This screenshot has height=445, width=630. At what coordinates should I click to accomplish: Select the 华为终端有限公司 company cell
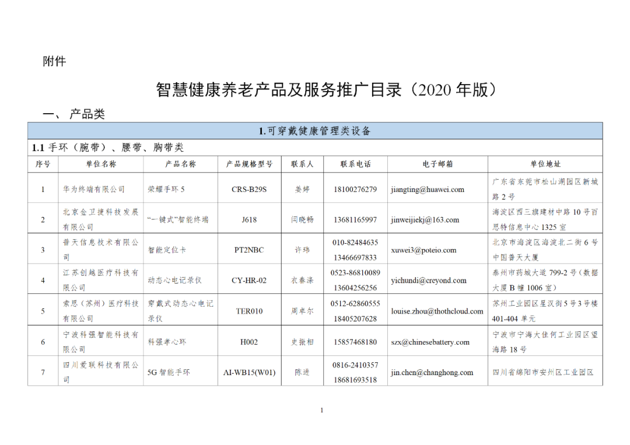93,190
